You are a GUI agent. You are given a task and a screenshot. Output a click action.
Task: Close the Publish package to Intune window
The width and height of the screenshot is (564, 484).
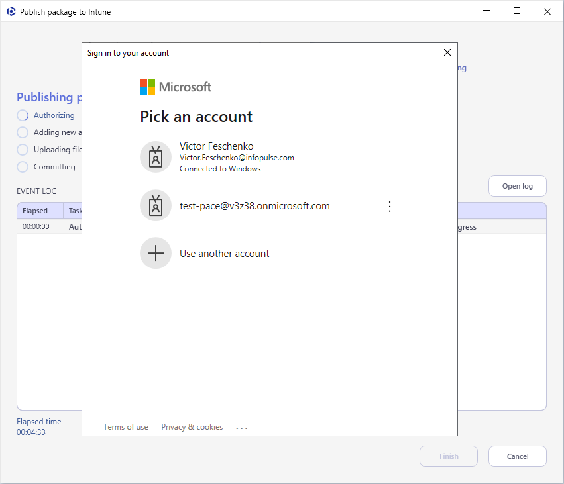tap(547, 11)
